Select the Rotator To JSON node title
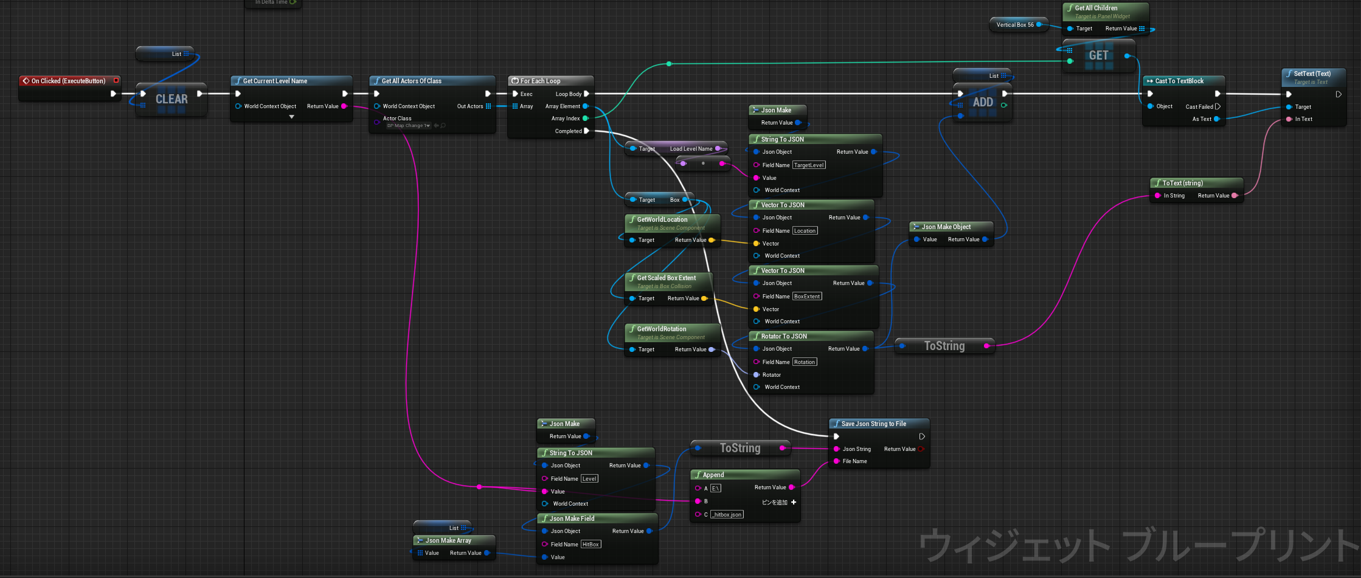This screenshot has width=1361, height=578. click(x=784, y=336)
